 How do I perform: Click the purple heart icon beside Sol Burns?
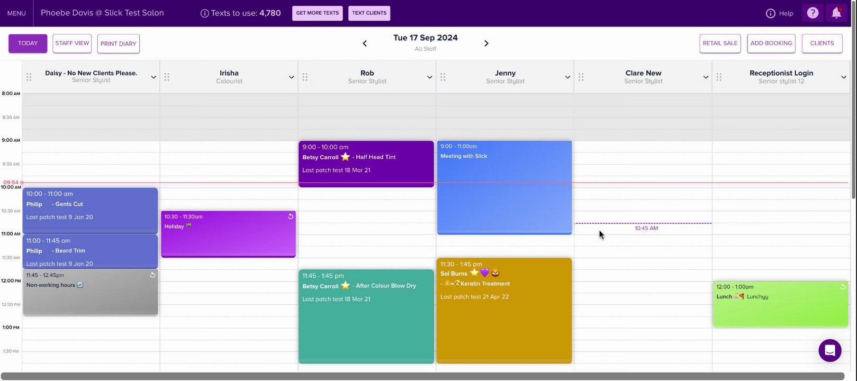click(485, 273)
